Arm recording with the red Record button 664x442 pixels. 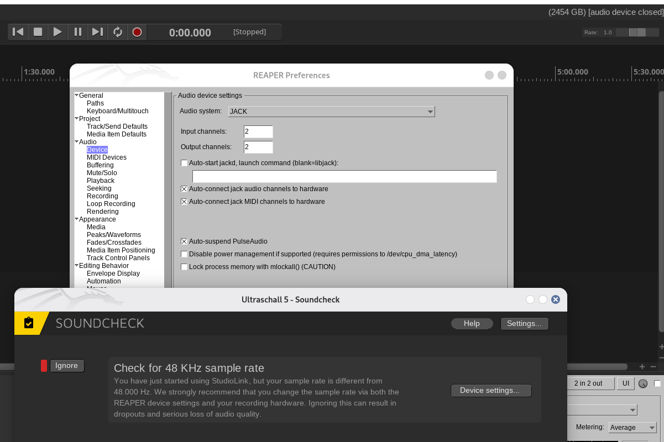(137, 32)
